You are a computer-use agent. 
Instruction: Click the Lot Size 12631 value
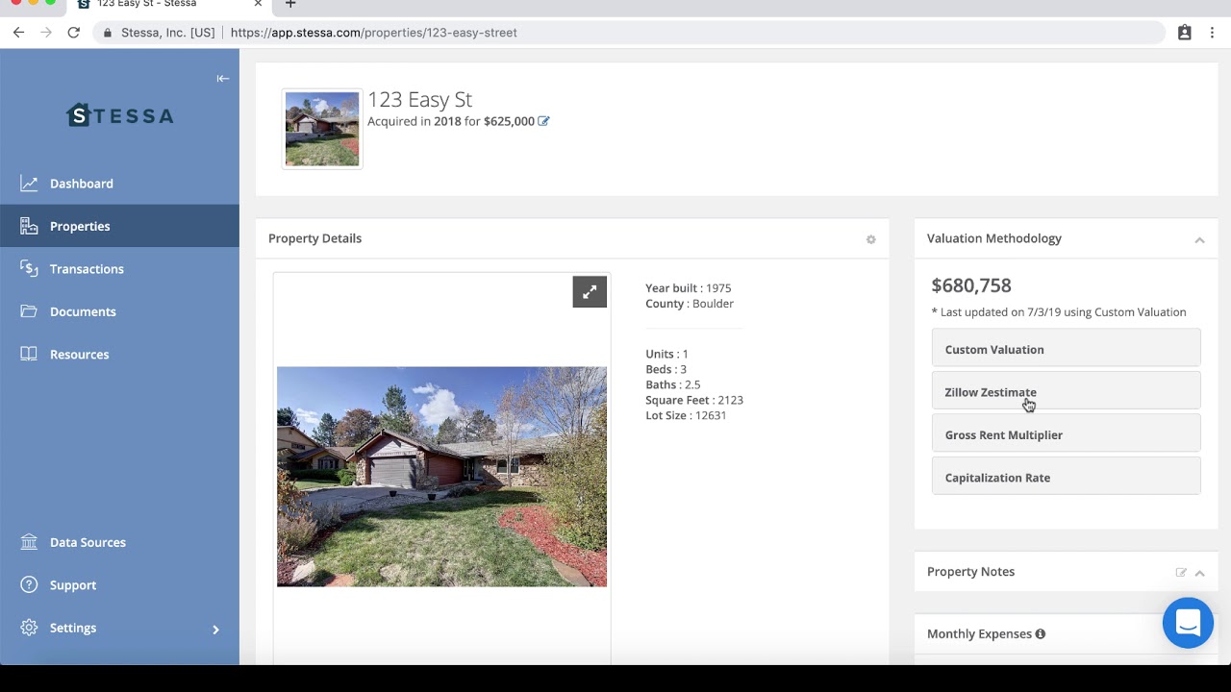click(x=711, y=415)
